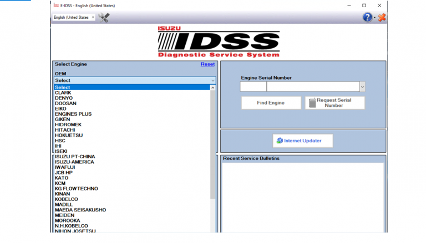Maximize the E-IDSS window

[x=364, y=6]
